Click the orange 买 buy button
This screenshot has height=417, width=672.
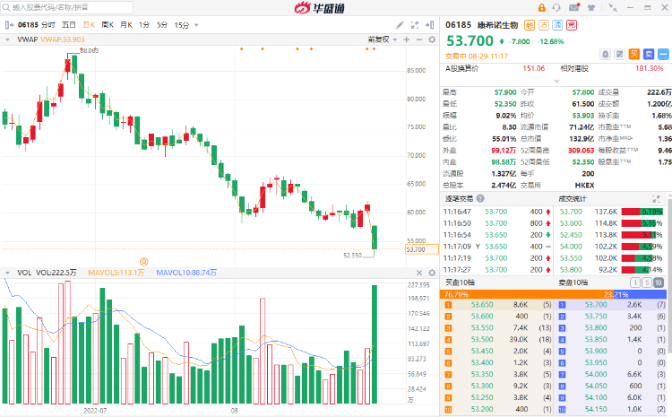[634, 54]
